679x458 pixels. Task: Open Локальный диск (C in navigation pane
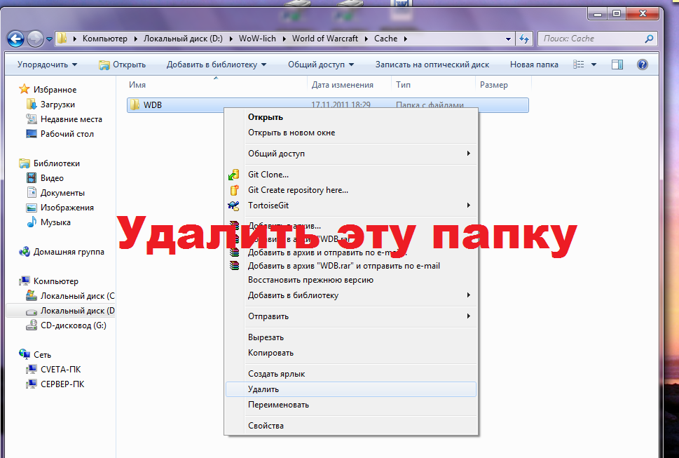77,296
